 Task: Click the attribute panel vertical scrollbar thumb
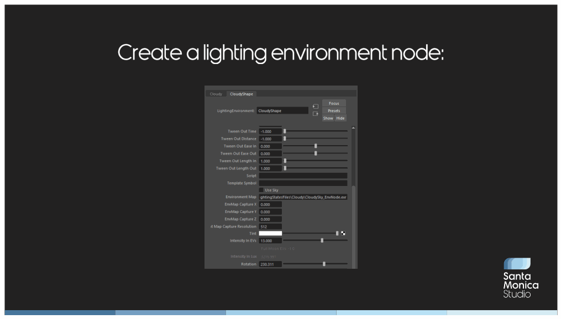354,227
